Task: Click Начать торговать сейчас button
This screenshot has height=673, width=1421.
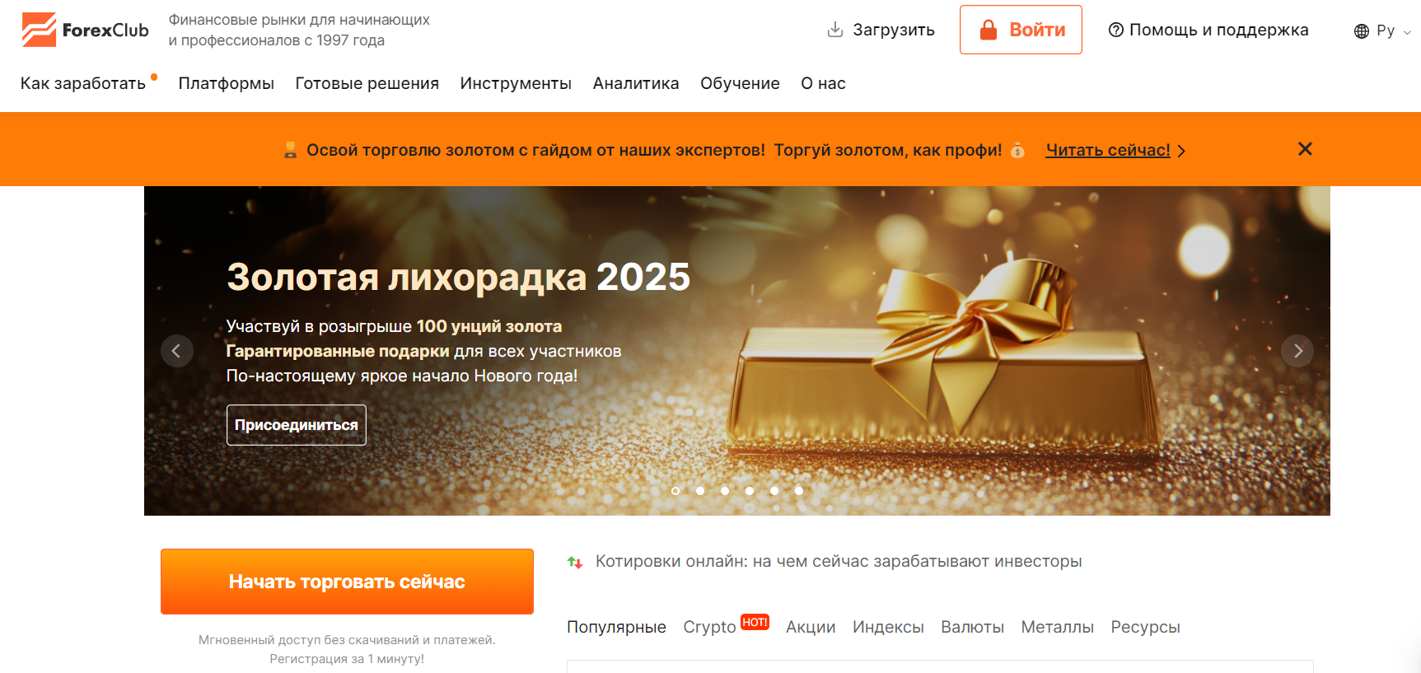Action: pyautogui.click(x=347, y=582)
